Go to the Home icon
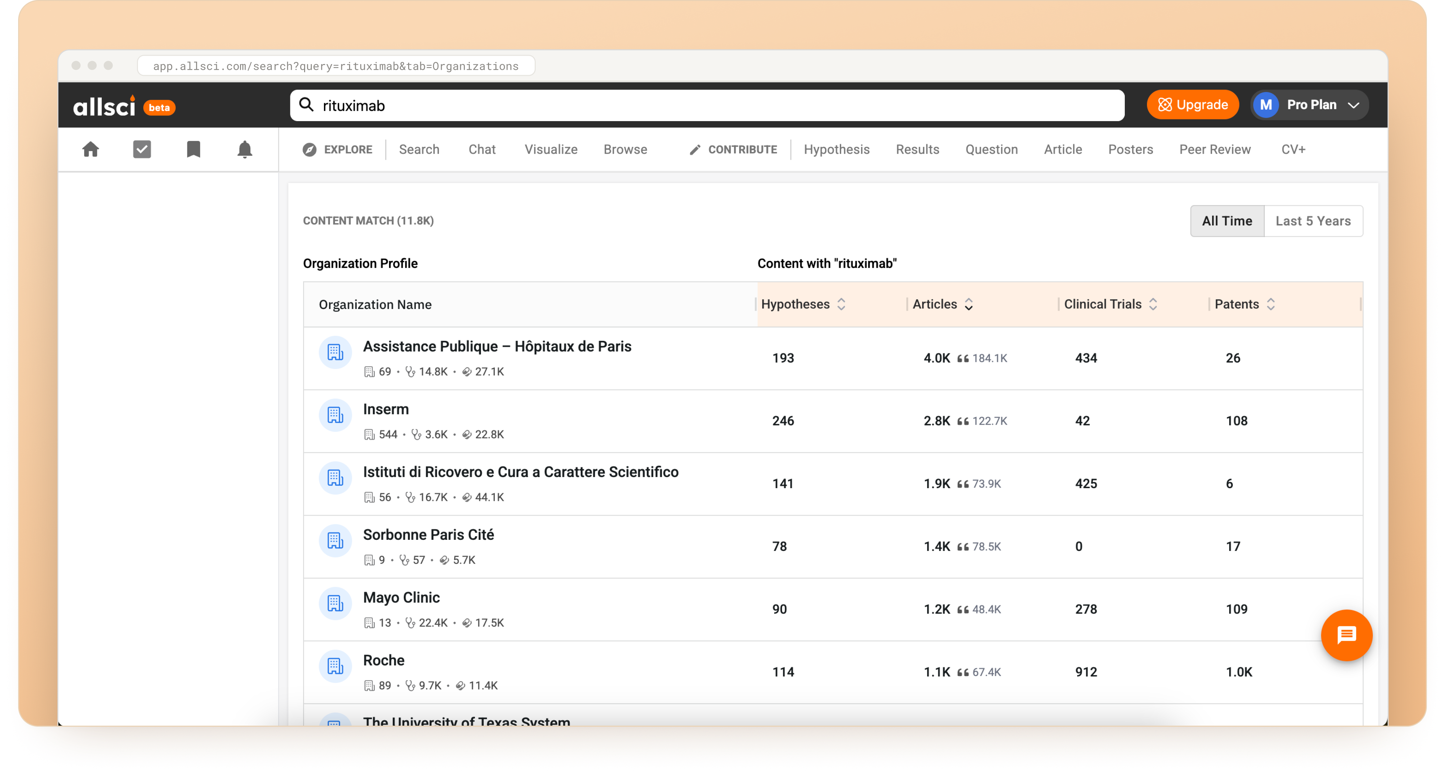 (x=91, y=149)
